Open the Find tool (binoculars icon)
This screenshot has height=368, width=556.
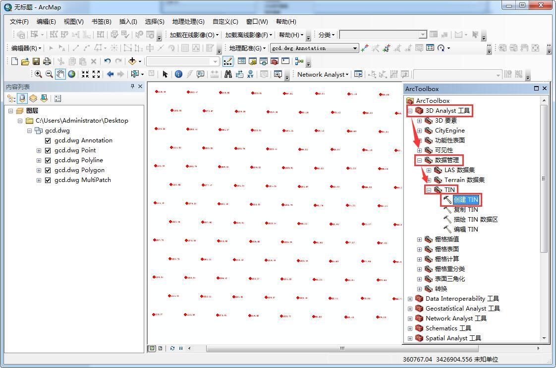point(227,74)
